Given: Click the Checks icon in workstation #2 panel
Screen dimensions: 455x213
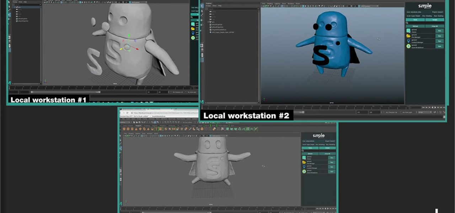Looking at the screenshot, I should point(409,31).
